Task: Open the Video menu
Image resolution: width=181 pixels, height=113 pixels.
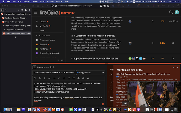Action: tap(35, 2)
